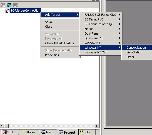This screenshot has height=135, width=152.
Task: Switch to the Info... navigator tab
Action: [87, 132]
